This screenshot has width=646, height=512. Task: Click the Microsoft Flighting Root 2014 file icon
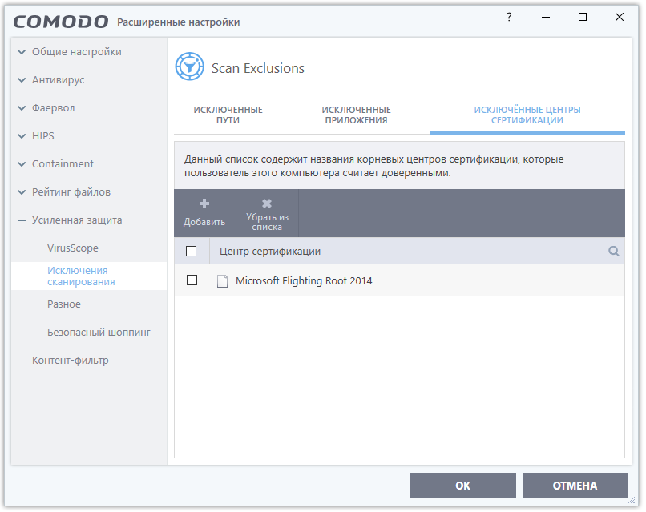coord(223,281)
